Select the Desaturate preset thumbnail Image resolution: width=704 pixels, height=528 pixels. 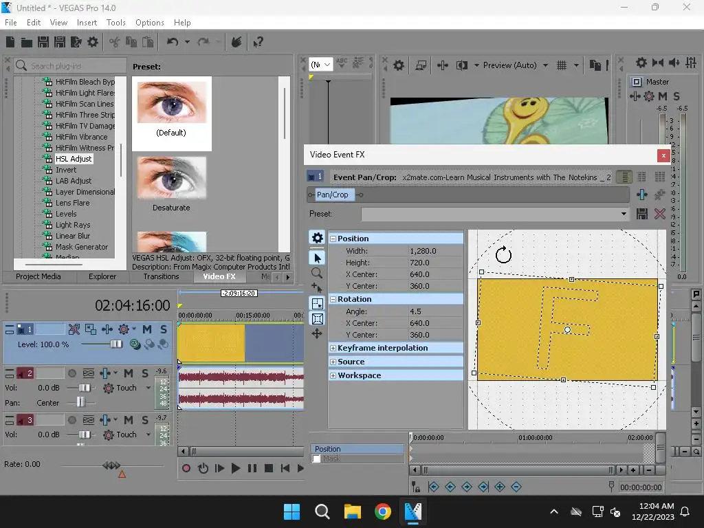click(x=171, y=178)
